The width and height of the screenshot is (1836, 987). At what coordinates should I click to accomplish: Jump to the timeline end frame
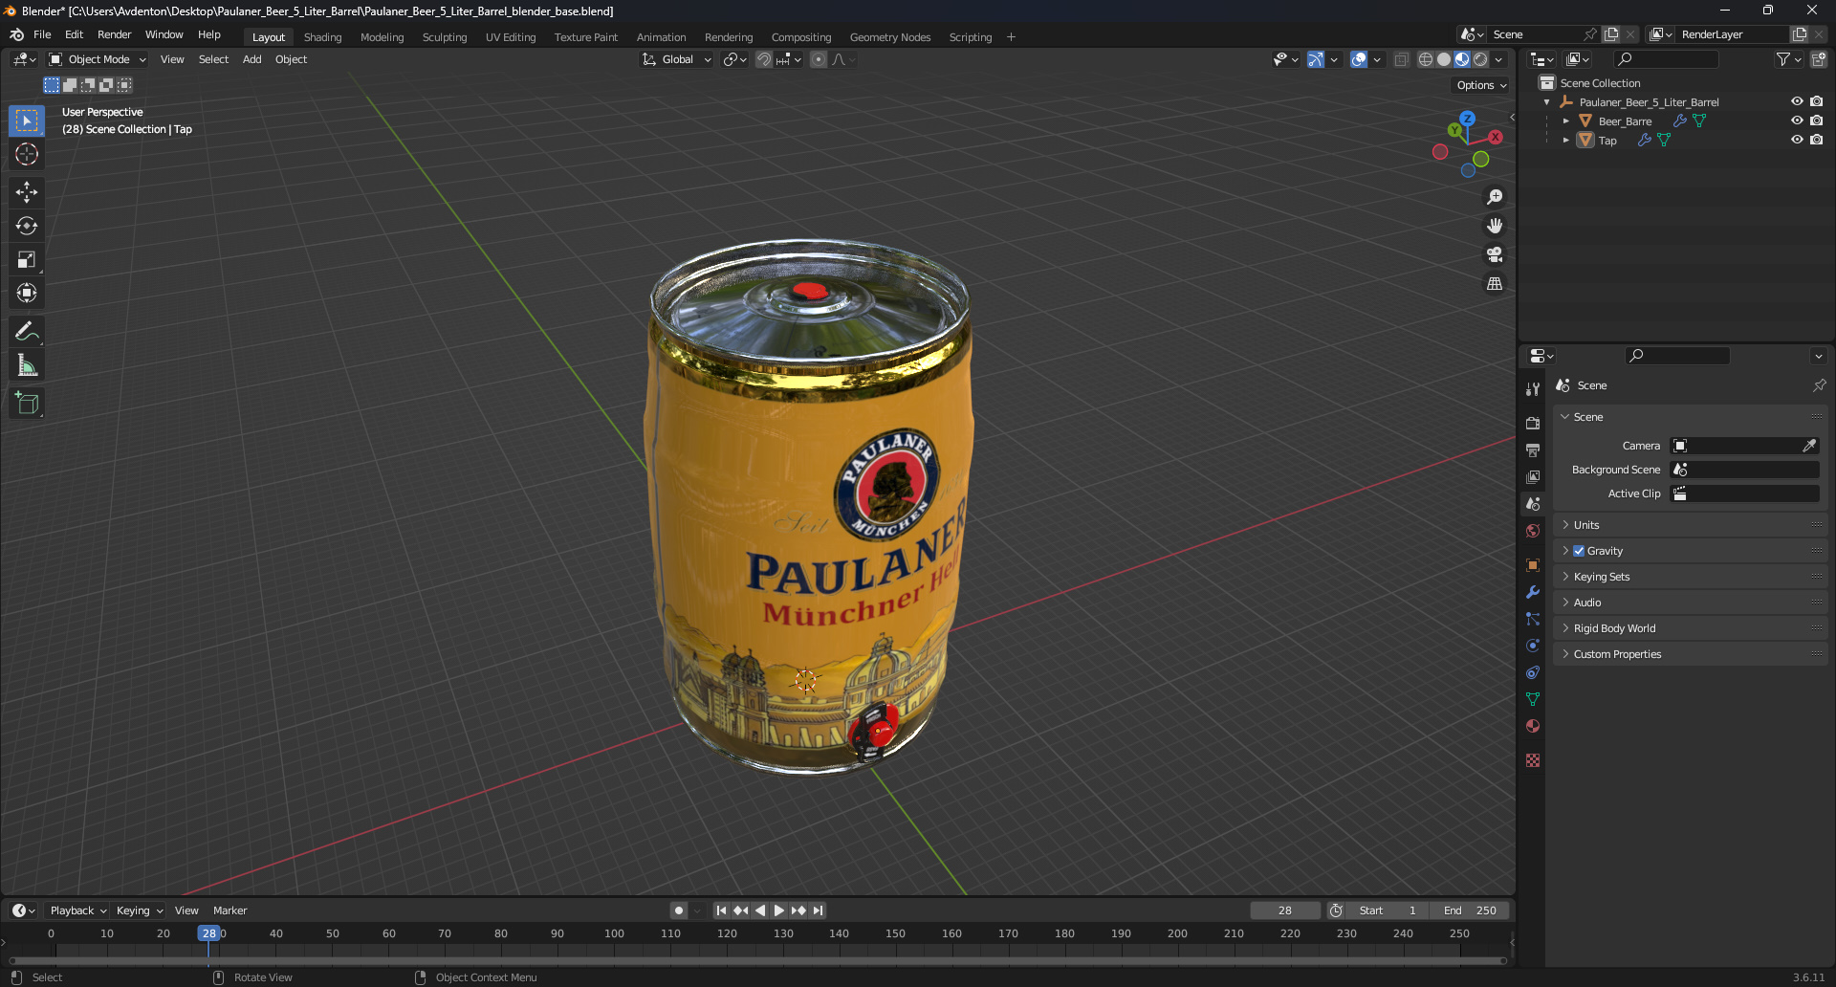pyautogui.click(x=818, y=910)
